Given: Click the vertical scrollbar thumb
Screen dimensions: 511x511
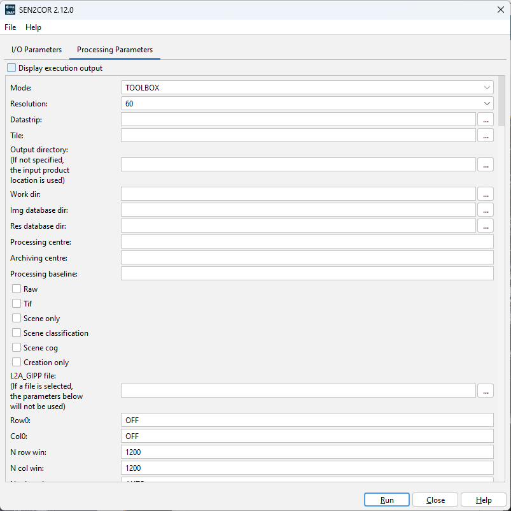Looking at the screenshot, I should 501,101.
